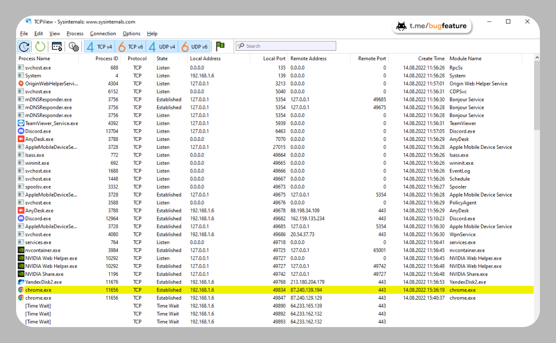Click chrome.exe icon on port 49847 row

[x=21, y=298]
